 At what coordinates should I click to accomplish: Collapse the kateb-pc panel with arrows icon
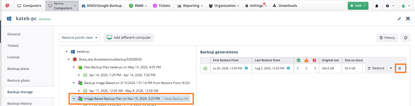click(399, 19)
